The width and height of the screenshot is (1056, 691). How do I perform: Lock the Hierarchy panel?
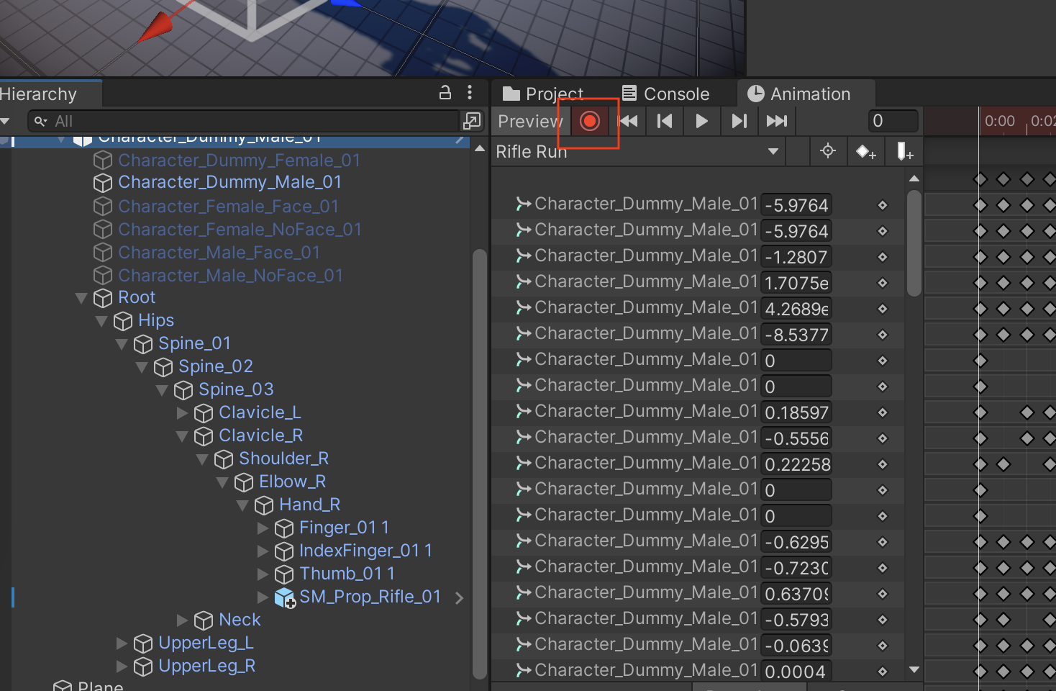pos(445,93)
